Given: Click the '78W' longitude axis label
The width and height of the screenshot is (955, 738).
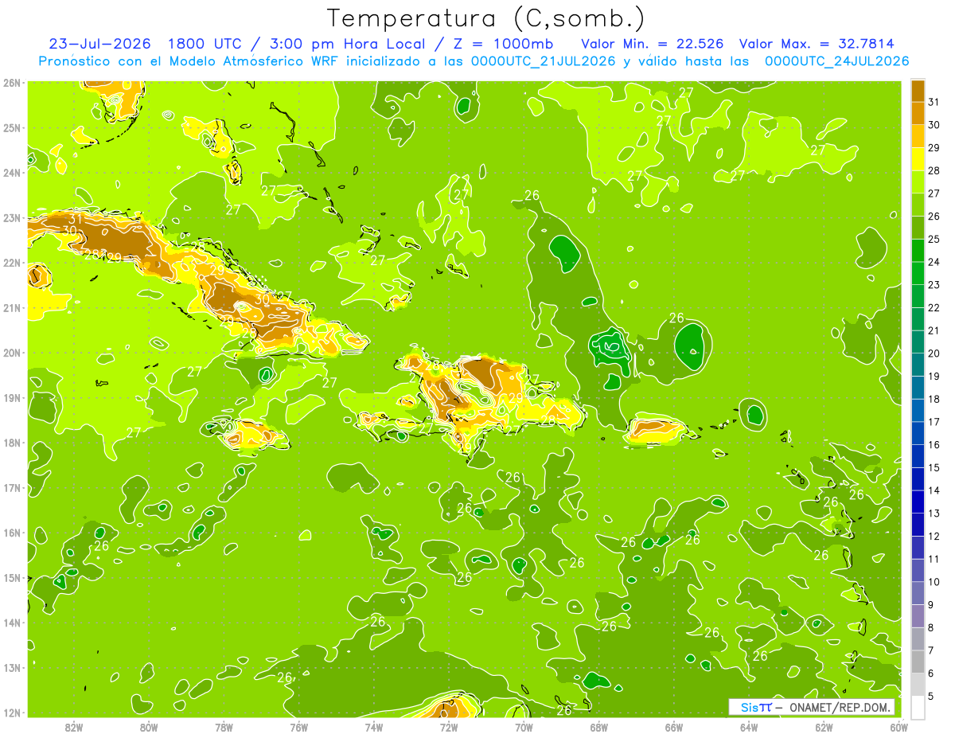Looking at the screenshot, I should pos(224,727).
